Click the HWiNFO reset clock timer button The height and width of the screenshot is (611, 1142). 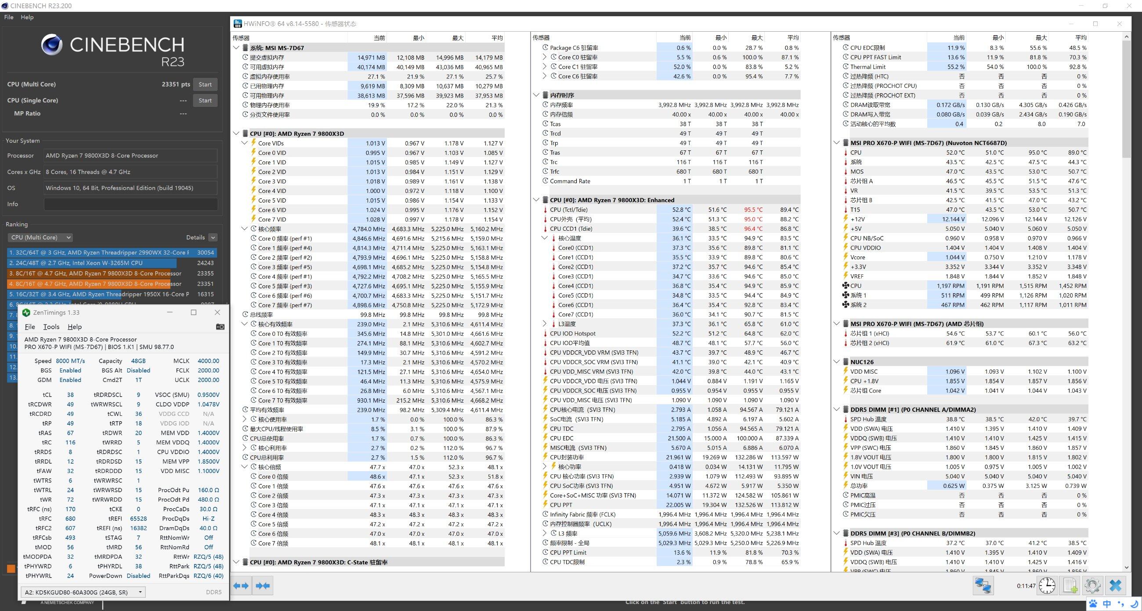tap(1047, 586)
